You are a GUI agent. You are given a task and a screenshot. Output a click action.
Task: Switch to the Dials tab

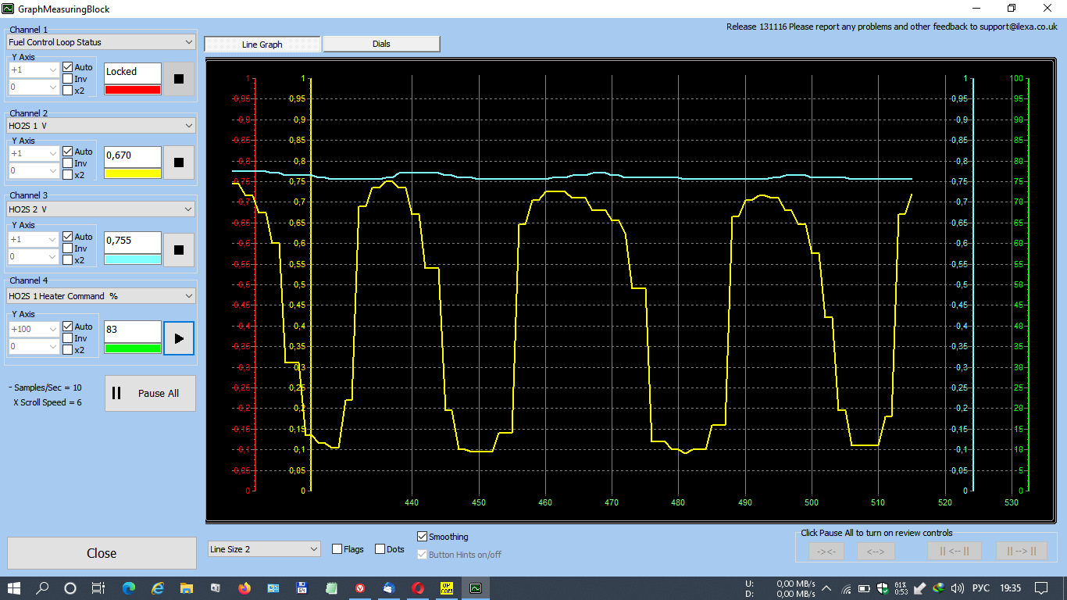pos(381,44)
